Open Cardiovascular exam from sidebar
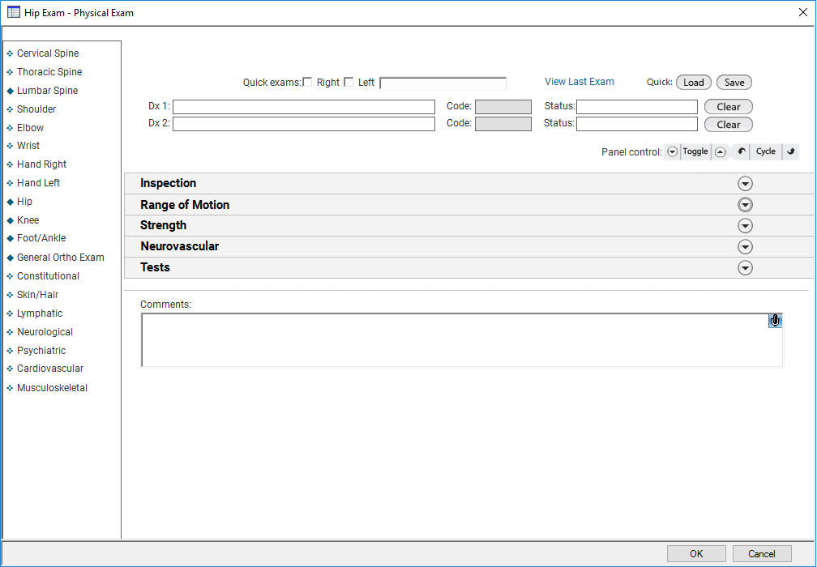This screenshot has width=817, height=567. (x=50, y=369)
